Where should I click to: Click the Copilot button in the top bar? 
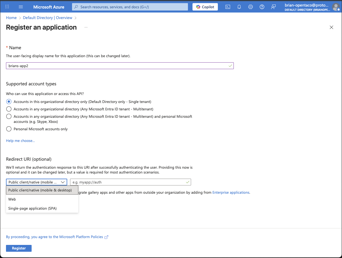[205, 7]
